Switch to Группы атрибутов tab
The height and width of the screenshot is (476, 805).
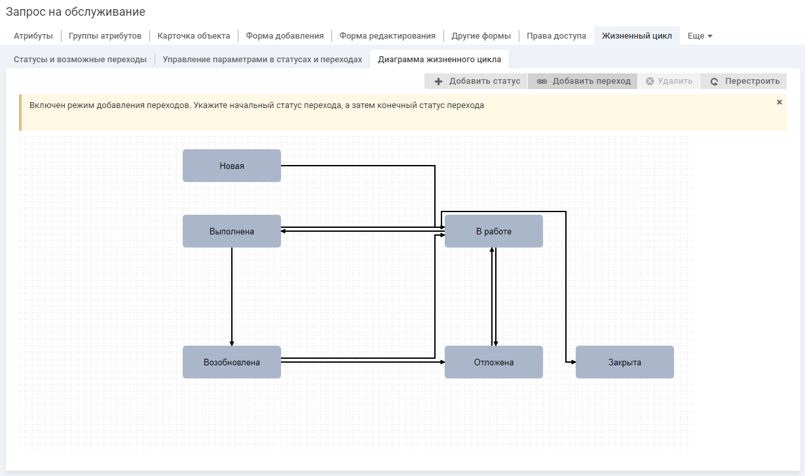tap(105, 36)
